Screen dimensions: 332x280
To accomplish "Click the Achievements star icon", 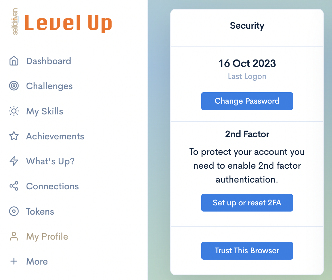I will tap(14, 136).
